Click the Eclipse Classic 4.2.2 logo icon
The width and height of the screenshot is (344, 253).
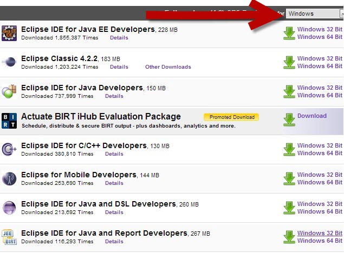(x=9, y=62)
